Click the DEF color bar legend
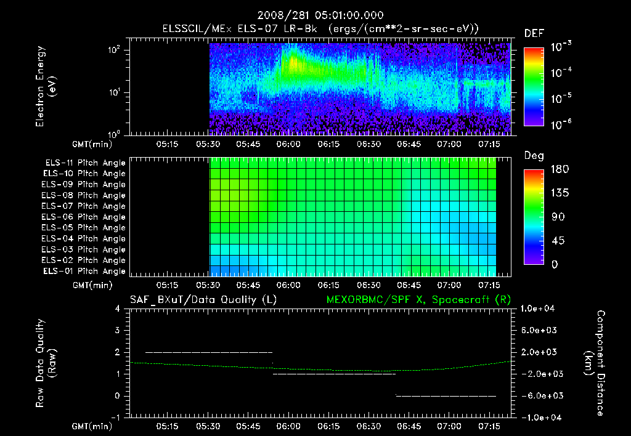This screenshot has width=631, height=436. coord(534,87)
